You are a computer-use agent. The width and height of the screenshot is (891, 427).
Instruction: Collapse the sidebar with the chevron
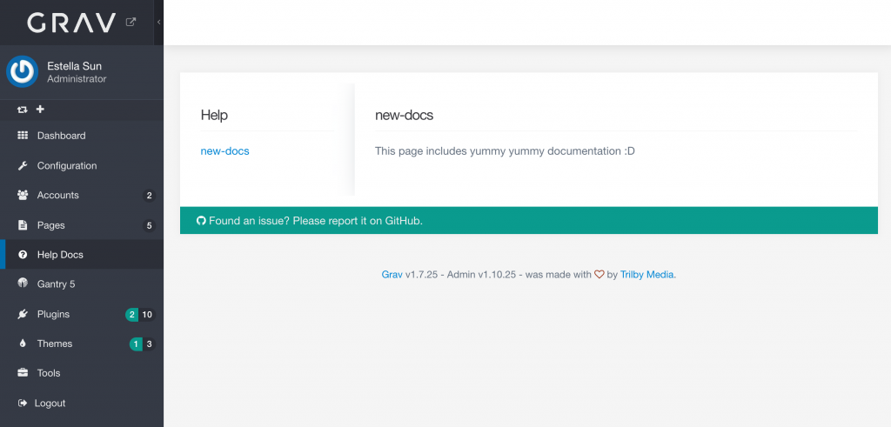coord(158,22)
